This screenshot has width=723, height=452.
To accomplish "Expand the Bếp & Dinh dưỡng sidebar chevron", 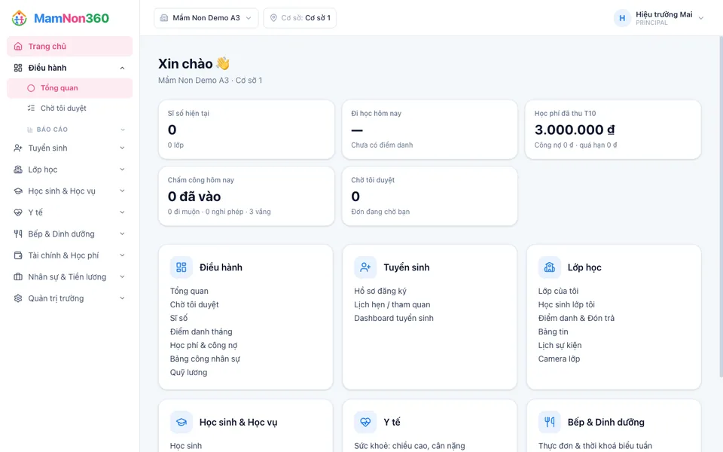I will [122, 234].
